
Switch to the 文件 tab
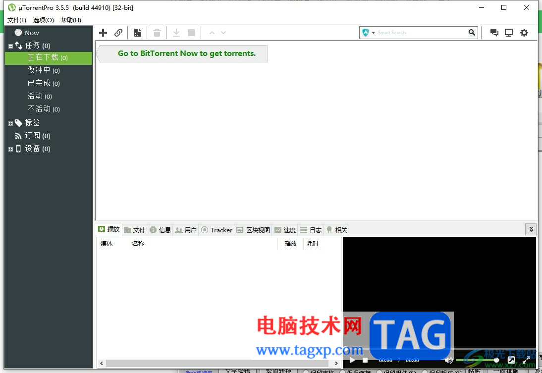click(x=135, y=230)
